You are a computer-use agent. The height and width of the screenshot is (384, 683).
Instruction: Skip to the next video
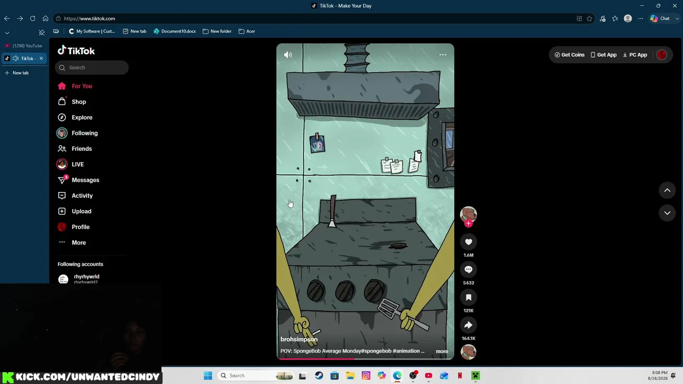tap(667, 213)
